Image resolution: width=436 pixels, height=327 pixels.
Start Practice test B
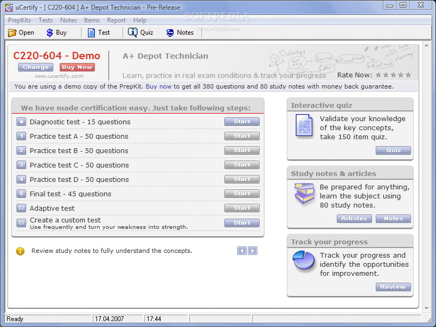coord(242,150)
